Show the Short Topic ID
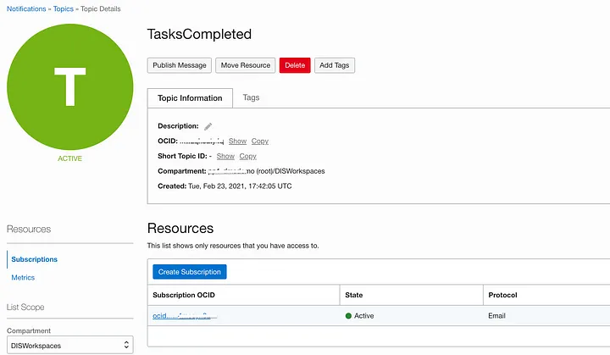This screenshot has height=355, width=610. click(x=225, y=156)
